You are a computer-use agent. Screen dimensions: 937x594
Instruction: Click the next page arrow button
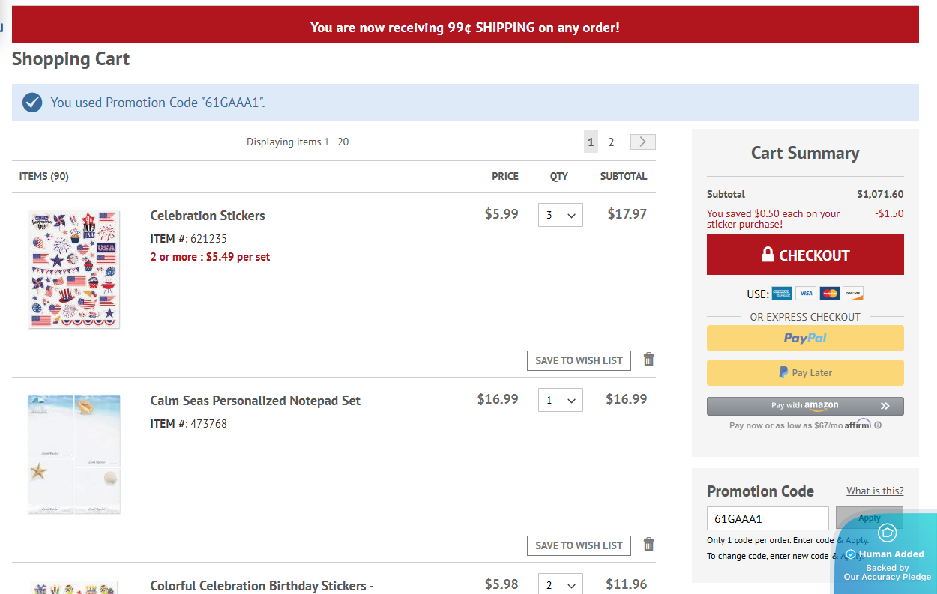coord(642,142)
